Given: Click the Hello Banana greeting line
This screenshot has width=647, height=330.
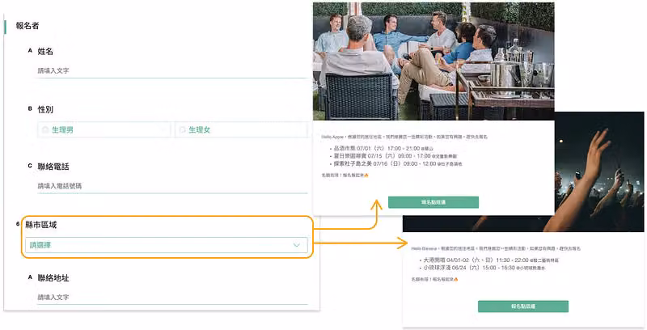Looking at the screenshot, I should coord(496,249).
